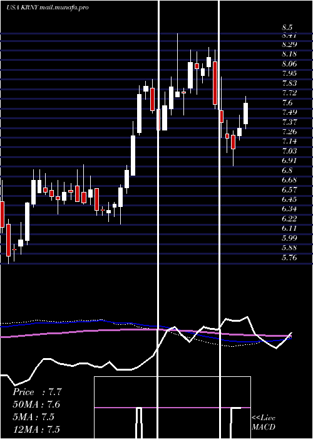
Task: Click the 8.06 price axis label
Action: tap(289, 64)
